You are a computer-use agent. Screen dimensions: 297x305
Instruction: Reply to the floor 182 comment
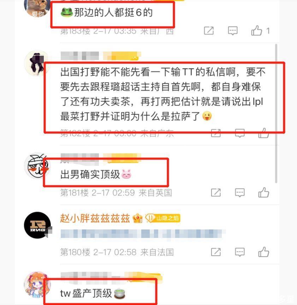(240, 133)
